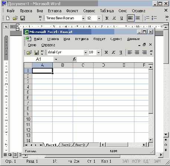Open Excel font size 10 dropdown
Screen dimensions: 170x166
98,53
